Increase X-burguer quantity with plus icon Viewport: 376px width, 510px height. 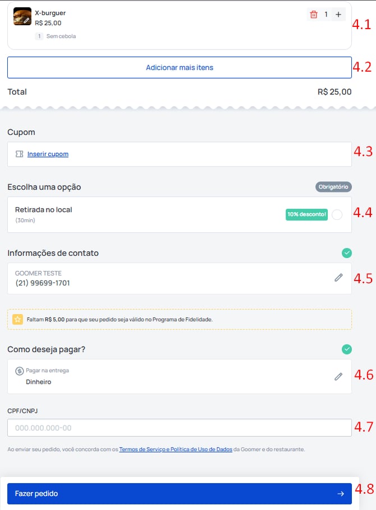point(338,15)
